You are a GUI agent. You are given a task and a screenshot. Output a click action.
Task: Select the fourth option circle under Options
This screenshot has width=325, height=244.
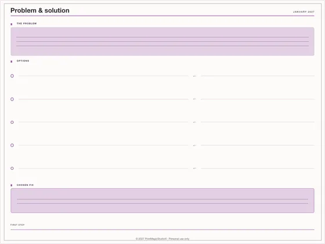click(x=12, y=145)
